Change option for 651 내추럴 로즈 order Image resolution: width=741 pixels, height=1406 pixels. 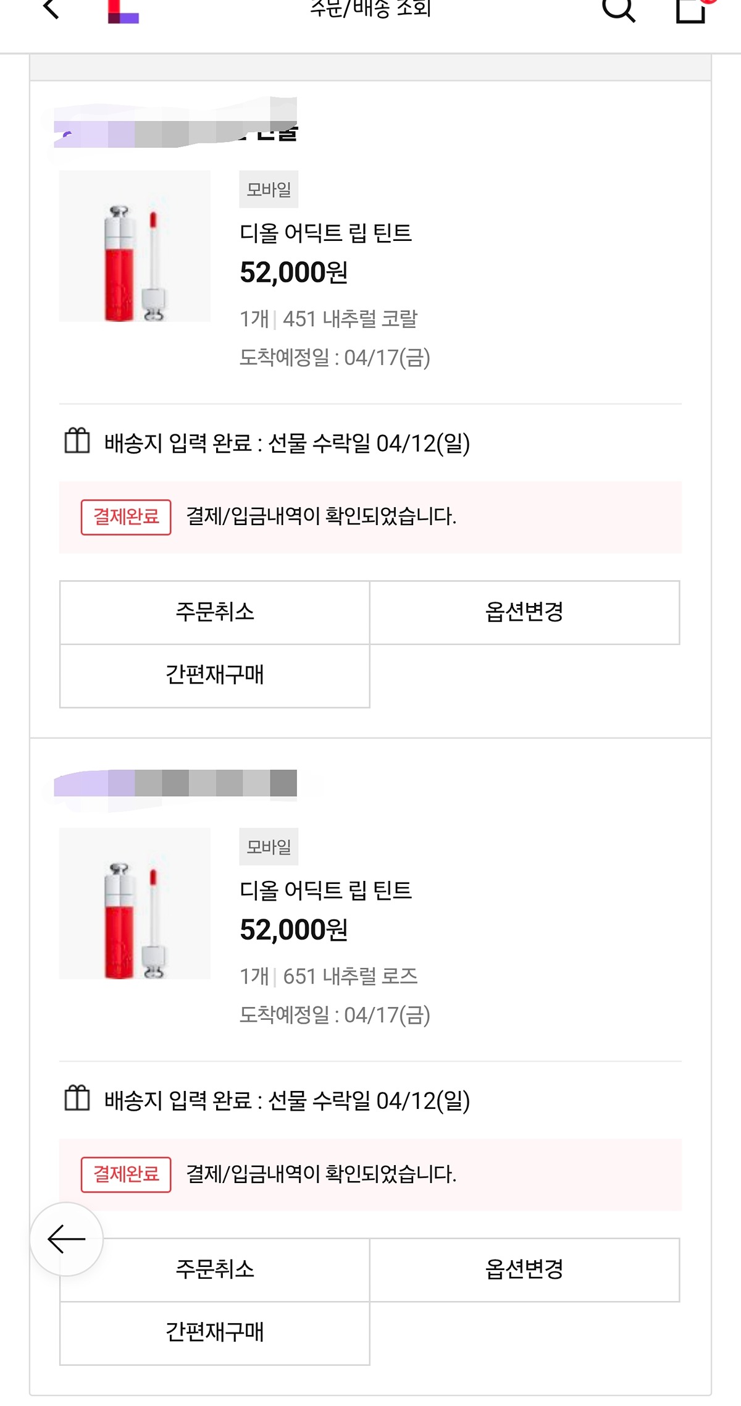524,1269
